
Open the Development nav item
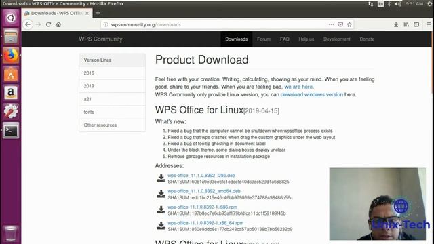(x=337, y=39)
